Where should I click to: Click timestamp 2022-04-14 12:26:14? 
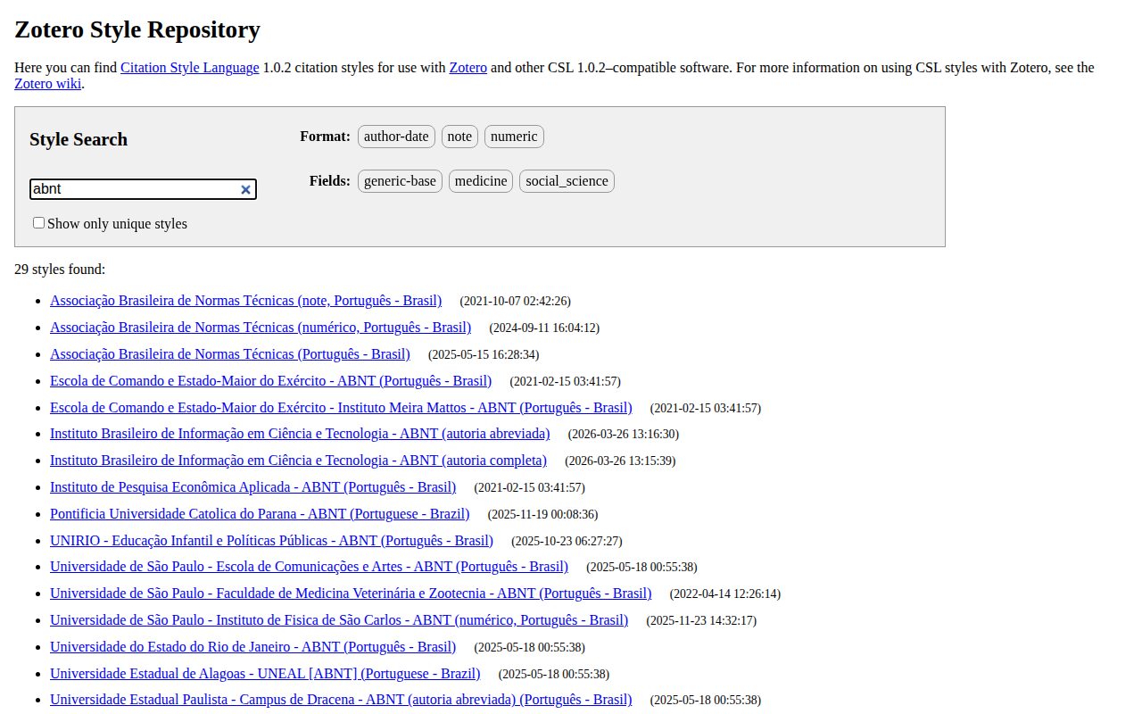pos(725,594)
